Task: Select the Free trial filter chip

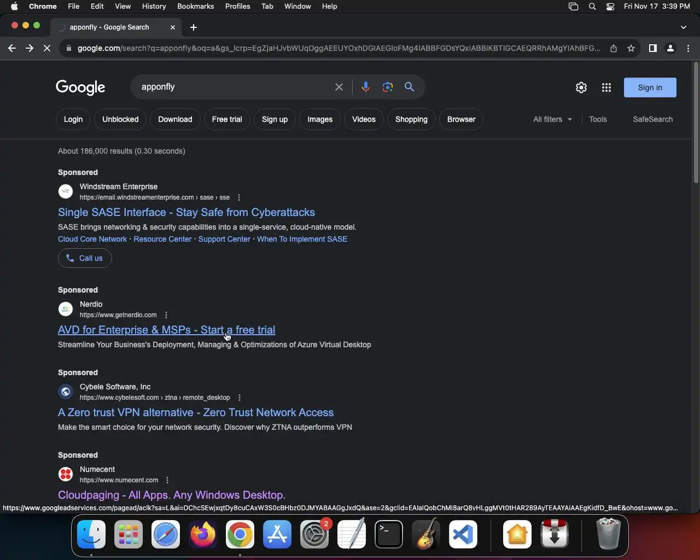Action: click(x=227, y=119)
